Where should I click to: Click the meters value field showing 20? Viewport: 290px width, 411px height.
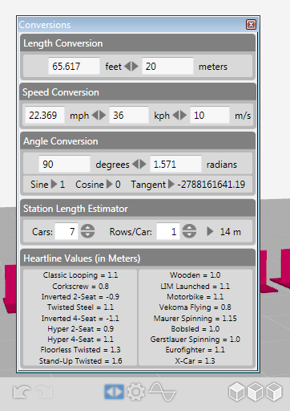[167, 66]
